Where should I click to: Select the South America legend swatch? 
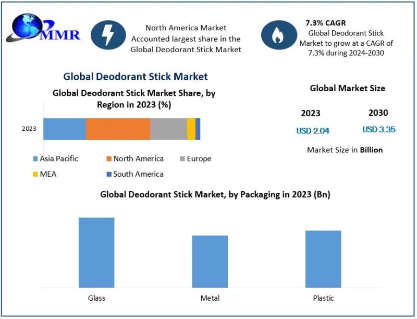109,174
